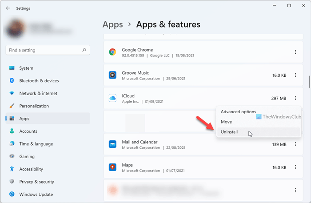The height and width of the screenshot is (203, 311).
Task: Open Bluetooth & devices settings
Action: pos(48,81)
